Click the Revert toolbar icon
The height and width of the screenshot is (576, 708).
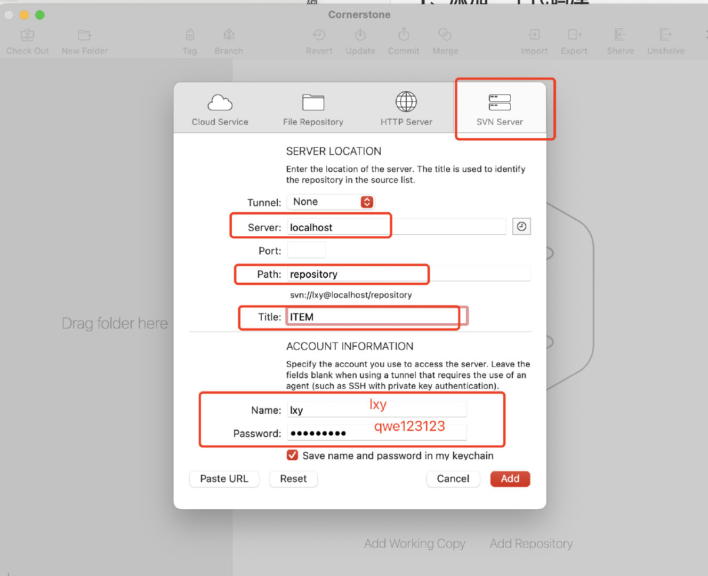[319, 35]
